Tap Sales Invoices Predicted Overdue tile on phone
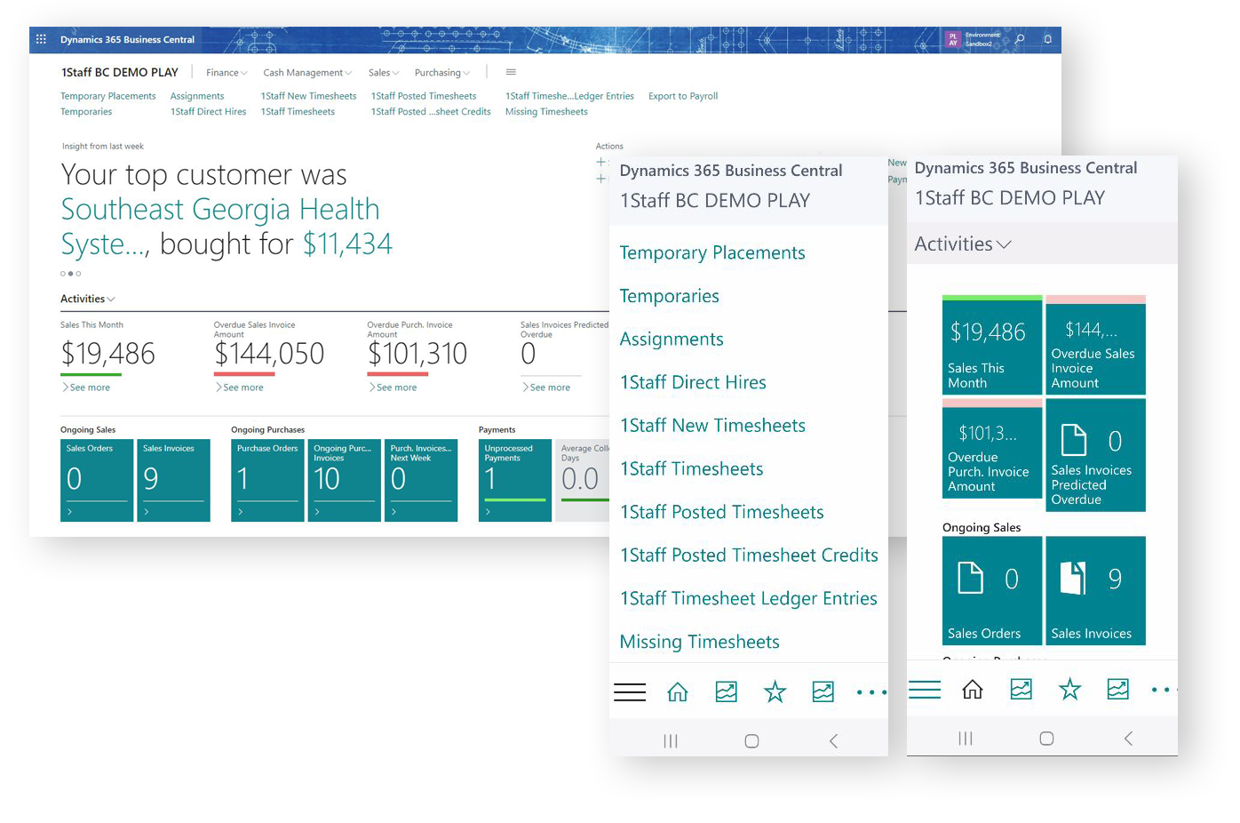1240x823 pixels. tap(1095, 455)
